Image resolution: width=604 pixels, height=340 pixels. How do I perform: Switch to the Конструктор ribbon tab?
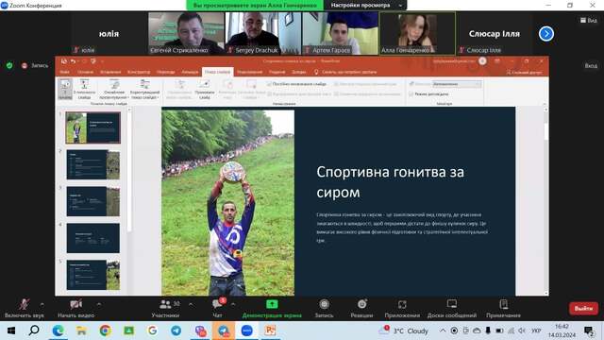pos(139,72)
